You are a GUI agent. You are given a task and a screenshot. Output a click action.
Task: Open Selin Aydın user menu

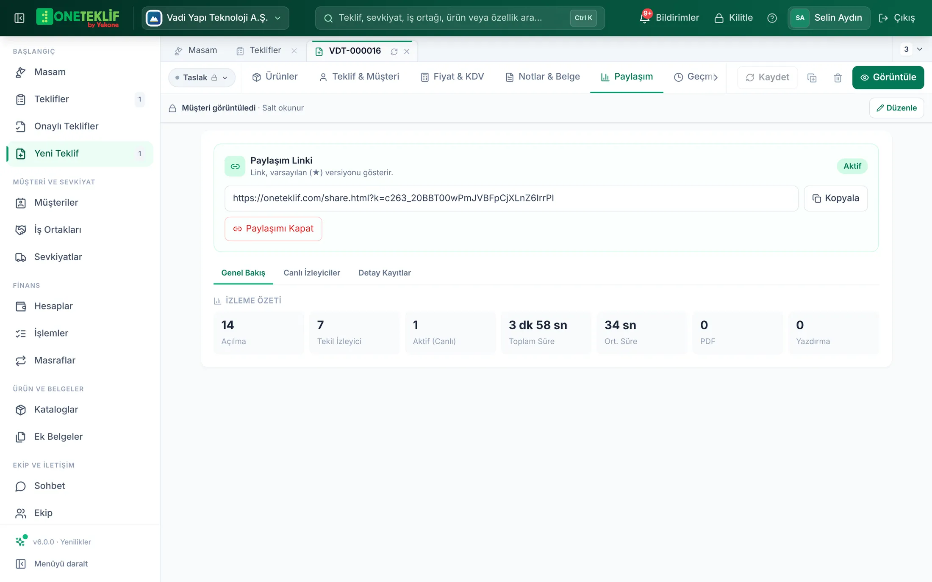(x=829, y=18)
